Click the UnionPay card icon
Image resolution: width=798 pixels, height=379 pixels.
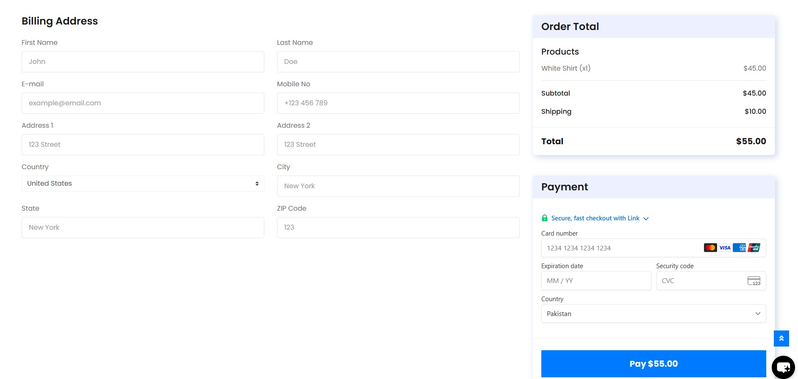click(x=754, y=248)
